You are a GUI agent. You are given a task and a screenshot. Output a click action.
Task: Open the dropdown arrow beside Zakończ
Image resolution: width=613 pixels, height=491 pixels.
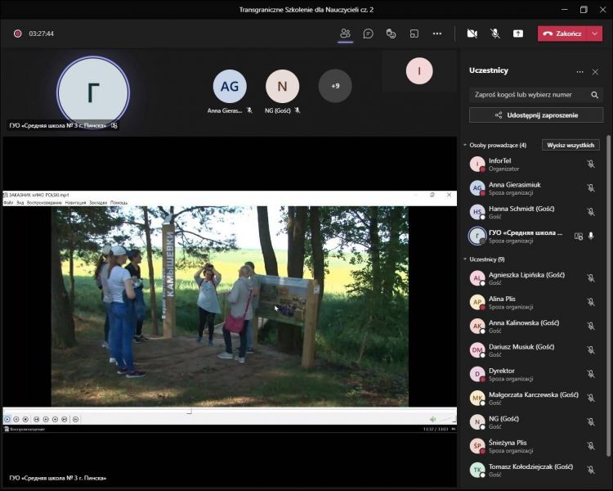595,34
